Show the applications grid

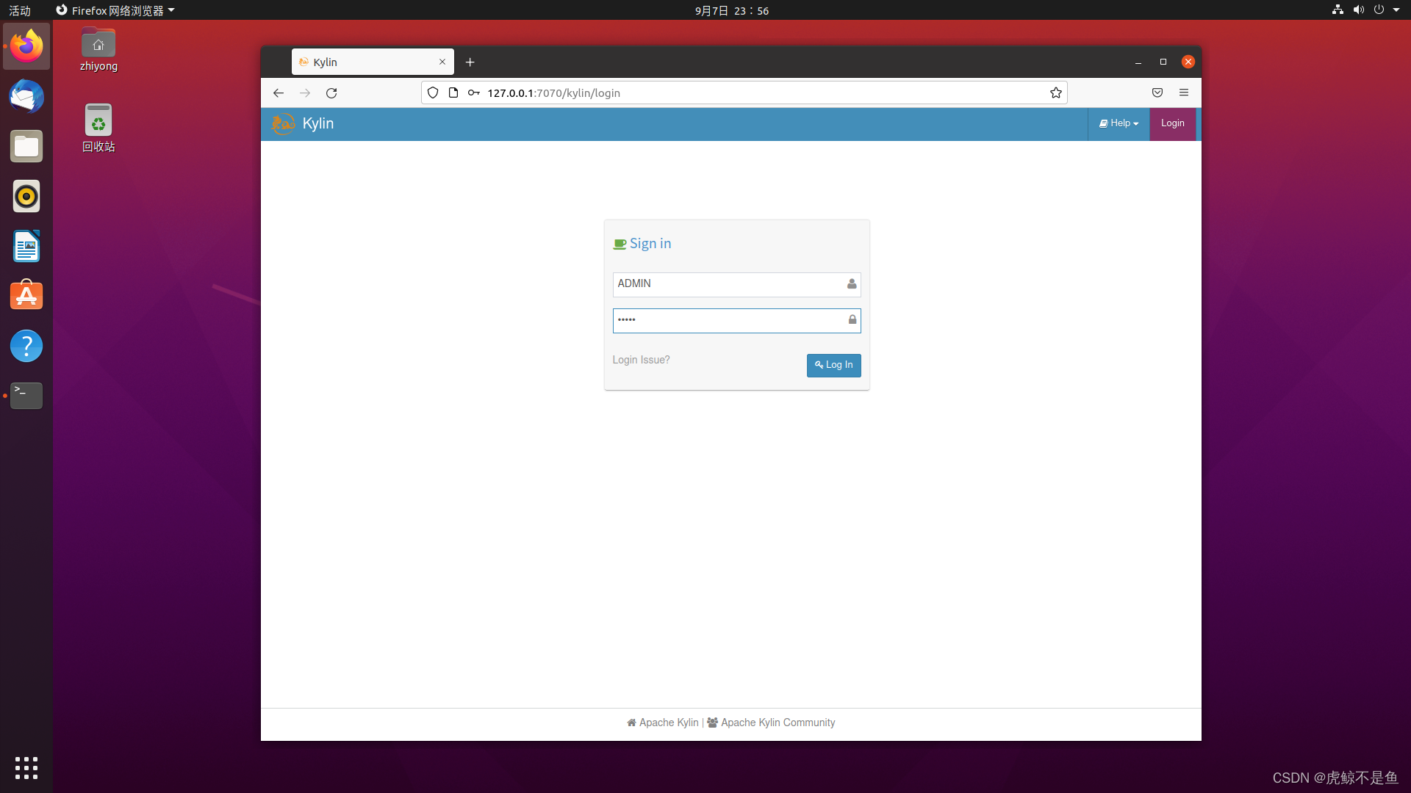(x=26, y=767)
